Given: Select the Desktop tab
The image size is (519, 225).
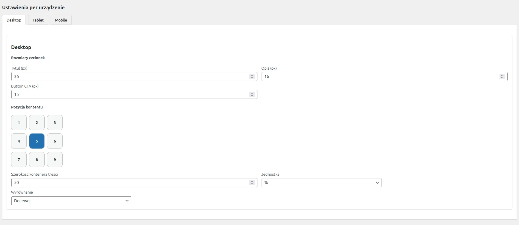Looking at the screenshot, I should (x=14, y=20).
